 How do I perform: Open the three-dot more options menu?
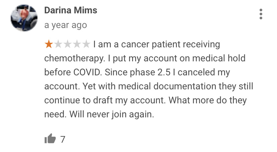[261, 14]
